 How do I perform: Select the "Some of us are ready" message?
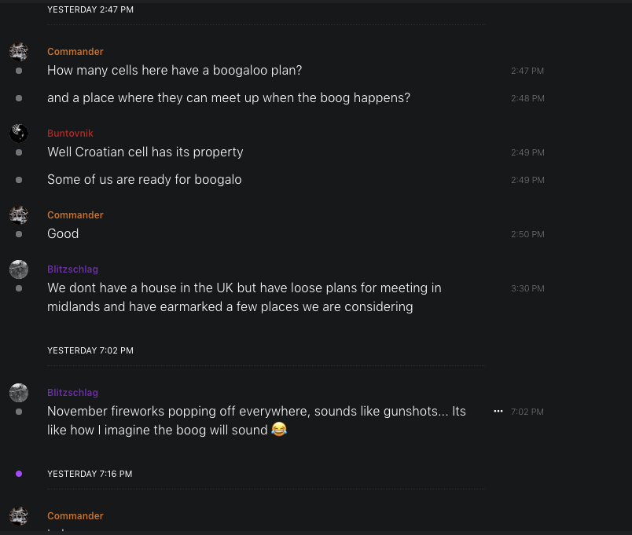pos(145,180)
